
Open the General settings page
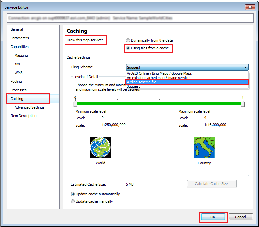(x=17, y=29)
